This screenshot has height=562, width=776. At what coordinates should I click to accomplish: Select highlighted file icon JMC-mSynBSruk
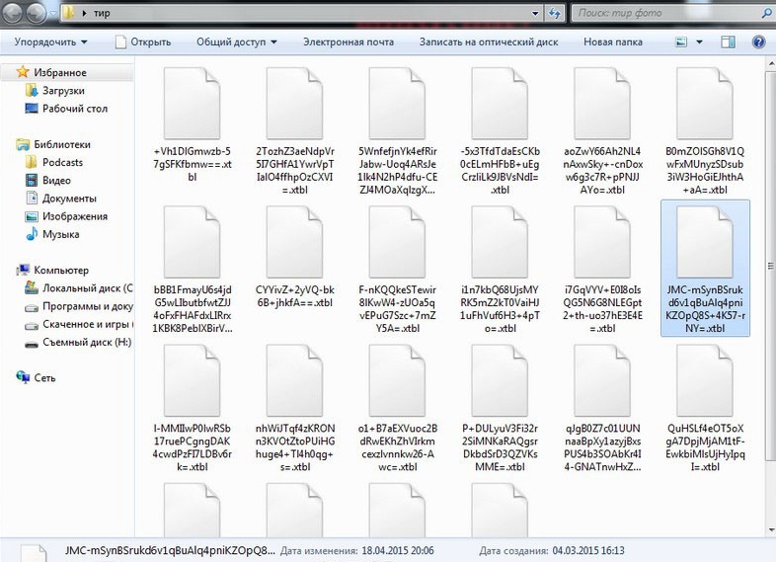[705, 242]
